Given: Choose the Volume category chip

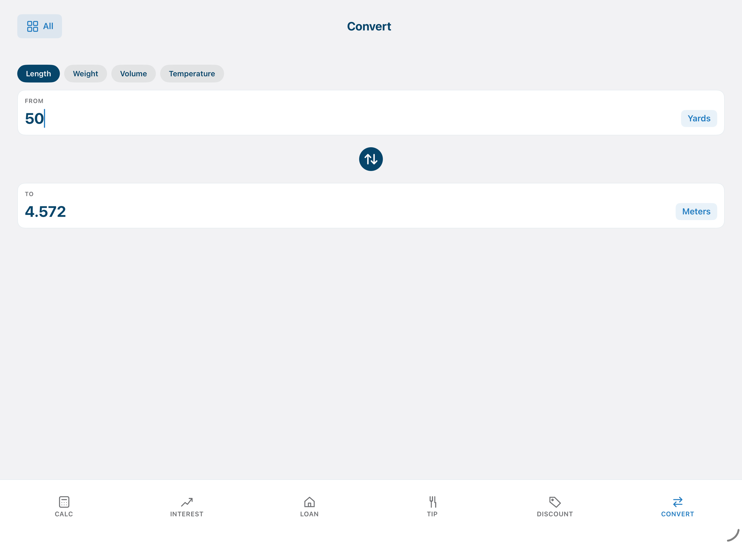Looking at the screenshot, I should pyautogui.click(x=133, y=73).
